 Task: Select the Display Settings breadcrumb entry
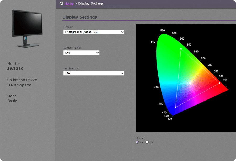click(x=90, y=3)
